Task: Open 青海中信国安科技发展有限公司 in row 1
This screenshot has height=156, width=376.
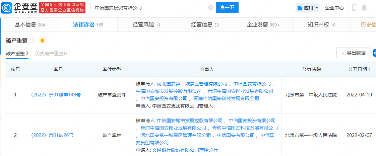Action: tap(226, 98)
